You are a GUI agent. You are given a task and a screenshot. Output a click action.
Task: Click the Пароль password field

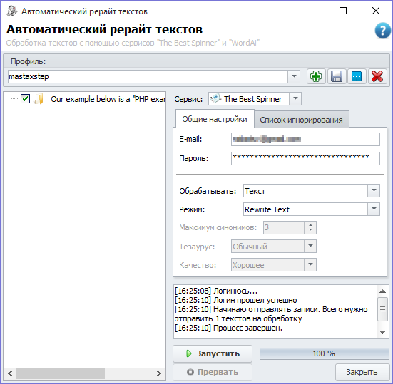coord(305,158)
